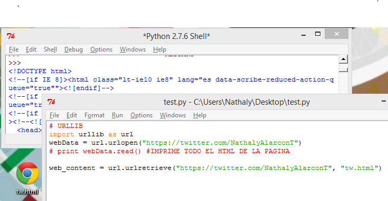The width and height of the screenshot is (388, 201).
Task: Click the Tk icon of the Python Shell window
Action: click(11, 36)
